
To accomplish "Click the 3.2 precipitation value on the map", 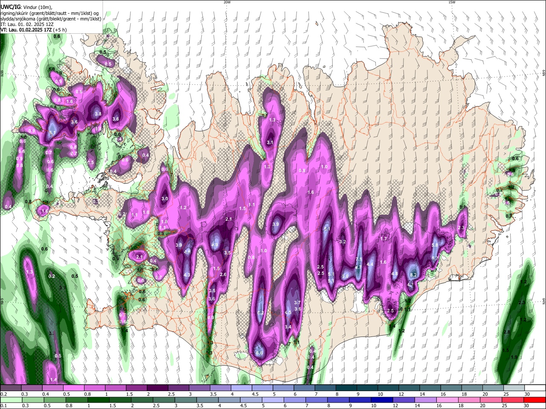I will [x=343, y=242].
